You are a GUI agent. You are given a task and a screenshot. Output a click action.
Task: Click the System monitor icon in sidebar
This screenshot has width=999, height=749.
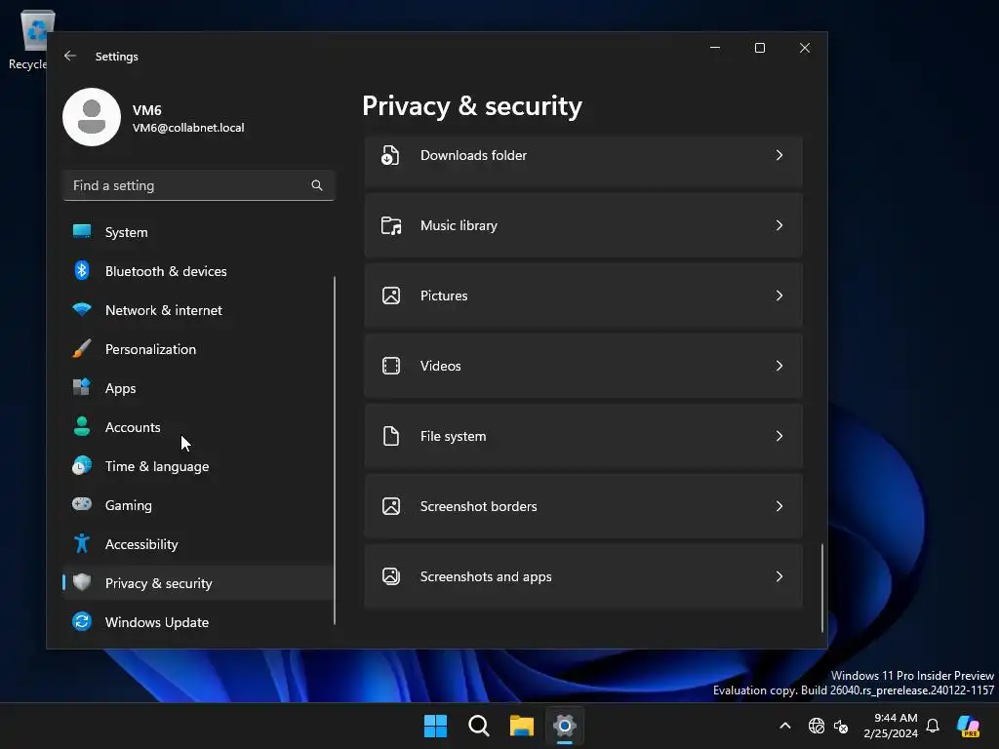pos(82,232)
